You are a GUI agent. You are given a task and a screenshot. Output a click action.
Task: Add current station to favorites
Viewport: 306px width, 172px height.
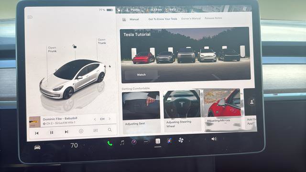tap(81, 131)
